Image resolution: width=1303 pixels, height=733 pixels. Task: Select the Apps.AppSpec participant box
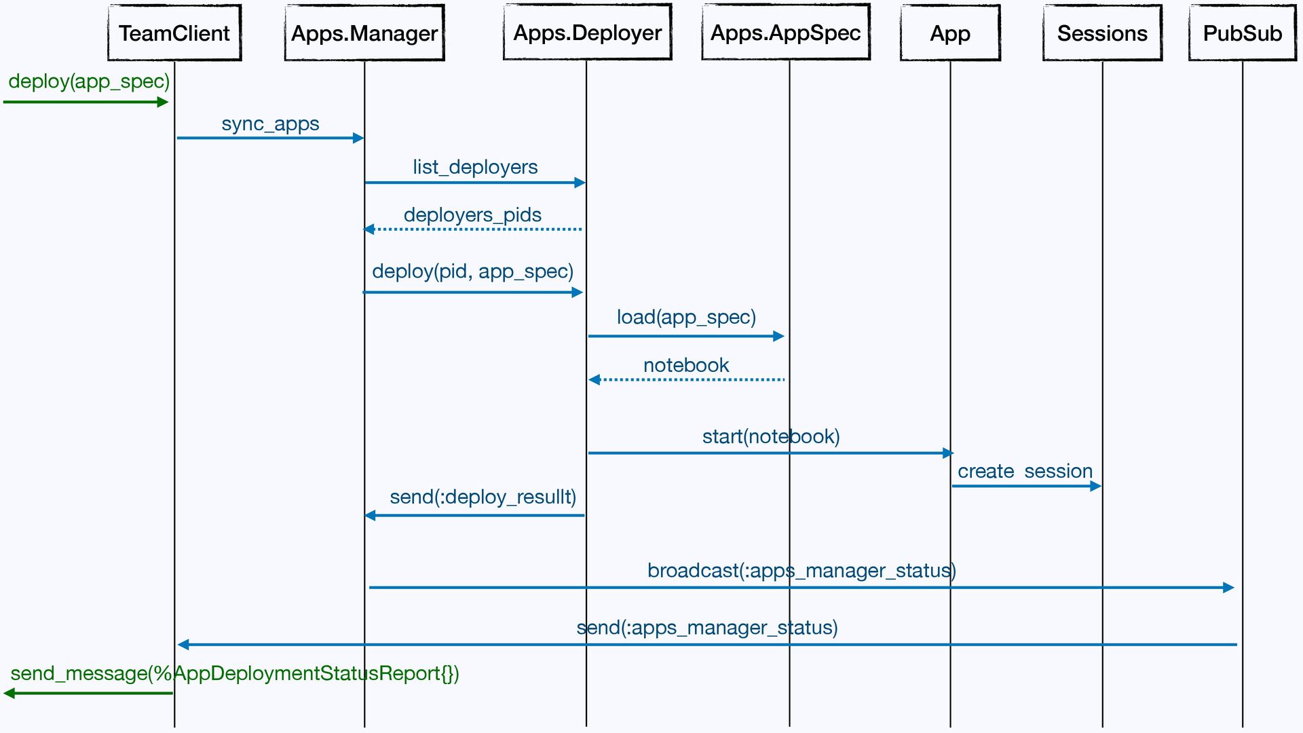point(785,33)
